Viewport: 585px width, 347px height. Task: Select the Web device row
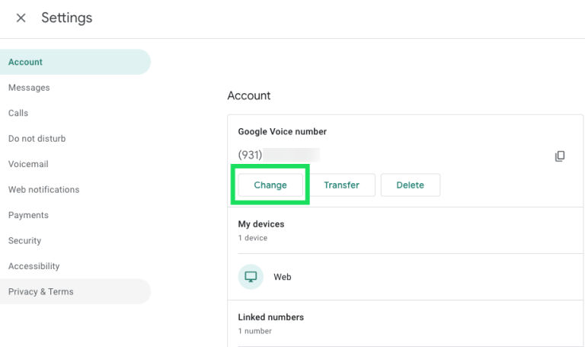click(405, 277)
